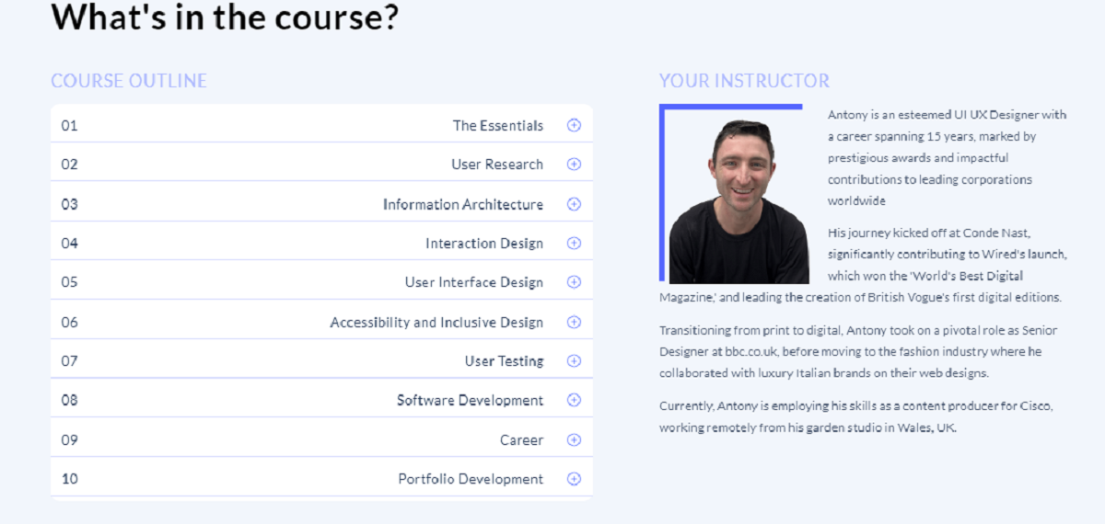This screenshot has width=1105, height=524.
Task: Click the Your Instructor heading
Action: click(x=744, y=81)
